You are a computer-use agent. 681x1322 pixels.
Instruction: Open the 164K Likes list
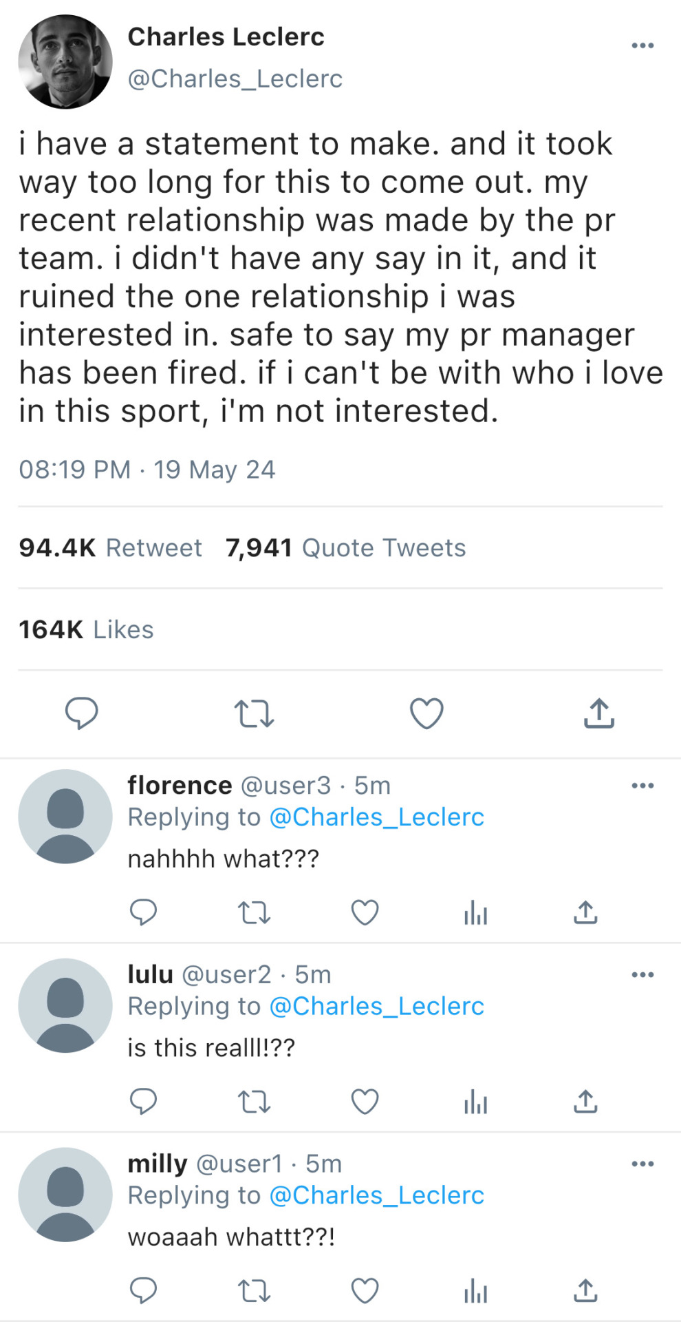[86, 629]
